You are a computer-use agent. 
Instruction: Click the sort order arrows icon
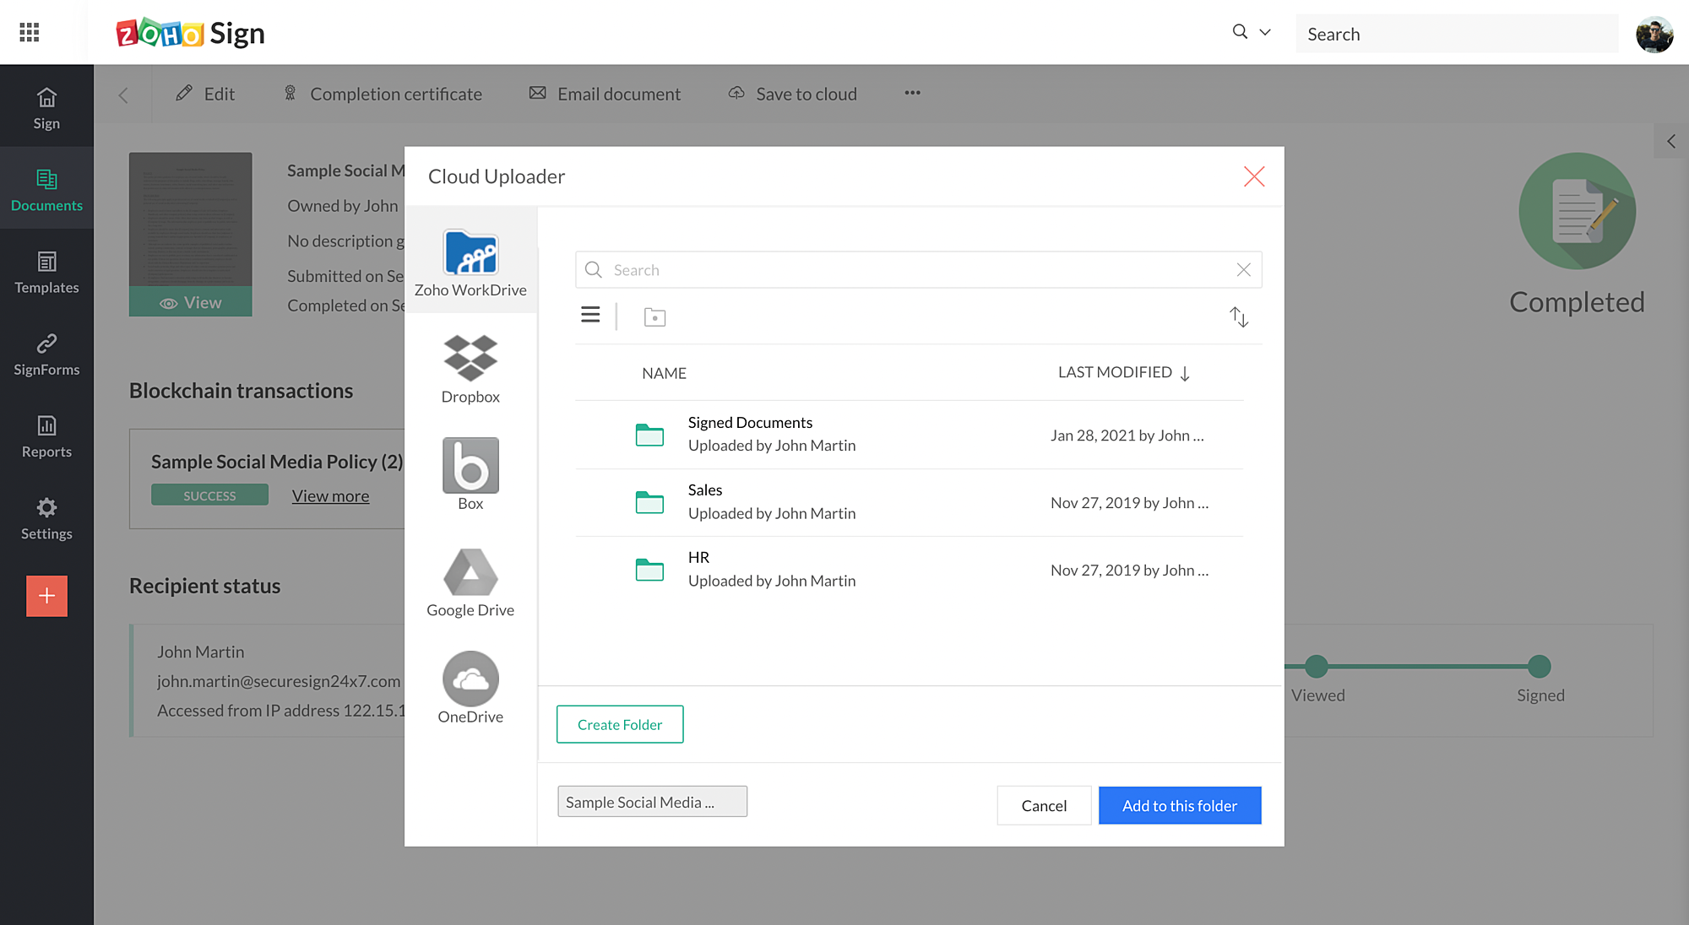1239,316
